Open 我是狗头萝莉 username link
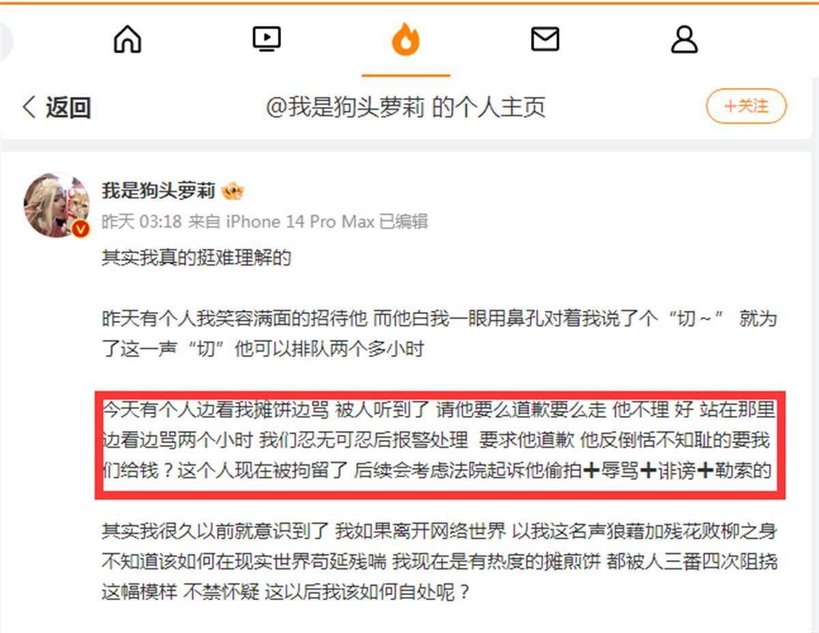This screenshot has height=633, width=819. [159, 191]
